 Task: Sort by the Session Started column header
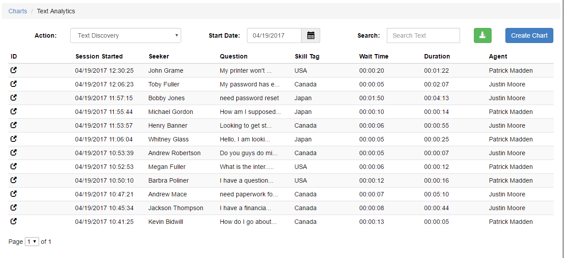pos(99,56)
